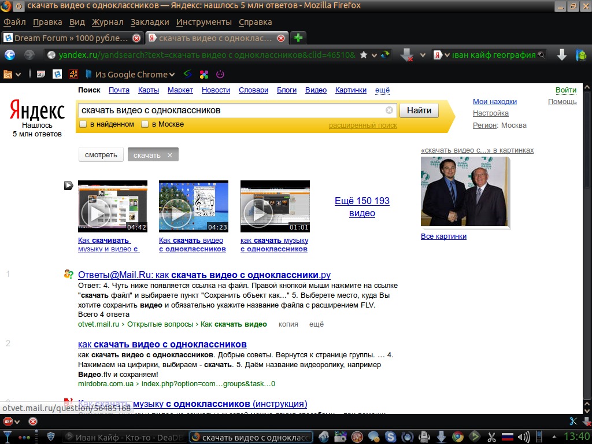This screenshot has height=444, width=592.
Task: Click the 4PDA bookmark icon
Action: (73, 75)
